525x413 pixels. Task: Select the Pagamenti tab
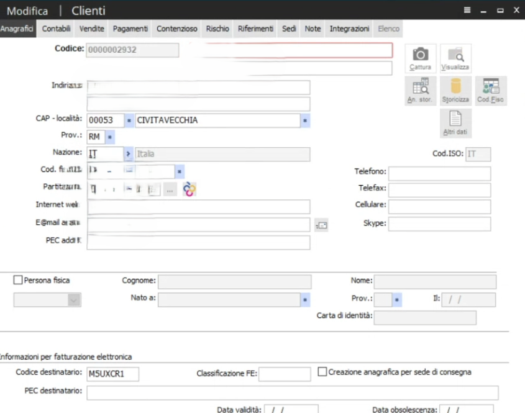tap(130, 29)
